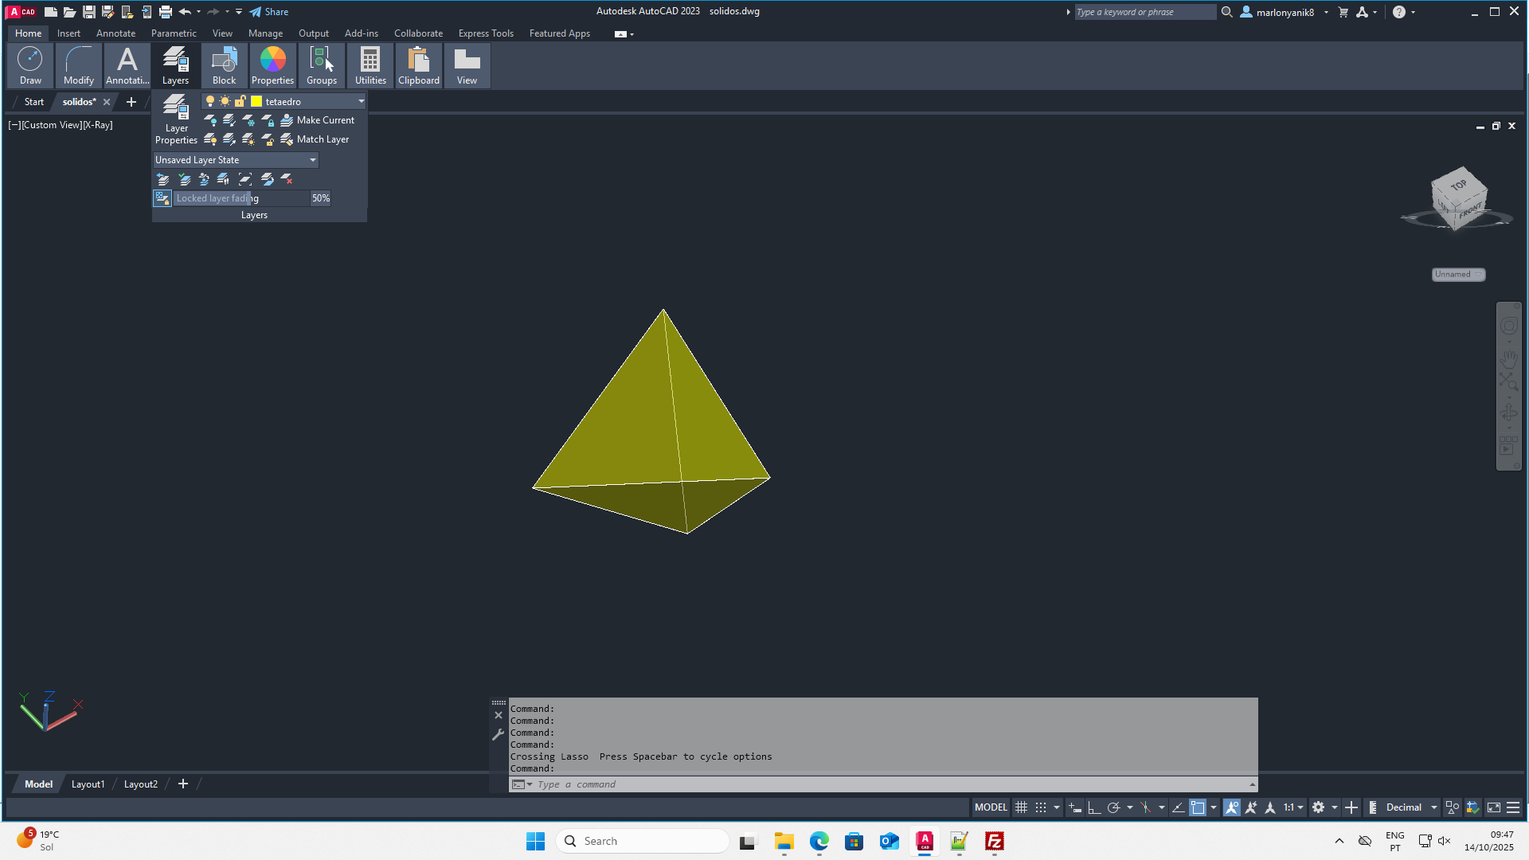Click Turn All Layers On icon

click(210, 139)
